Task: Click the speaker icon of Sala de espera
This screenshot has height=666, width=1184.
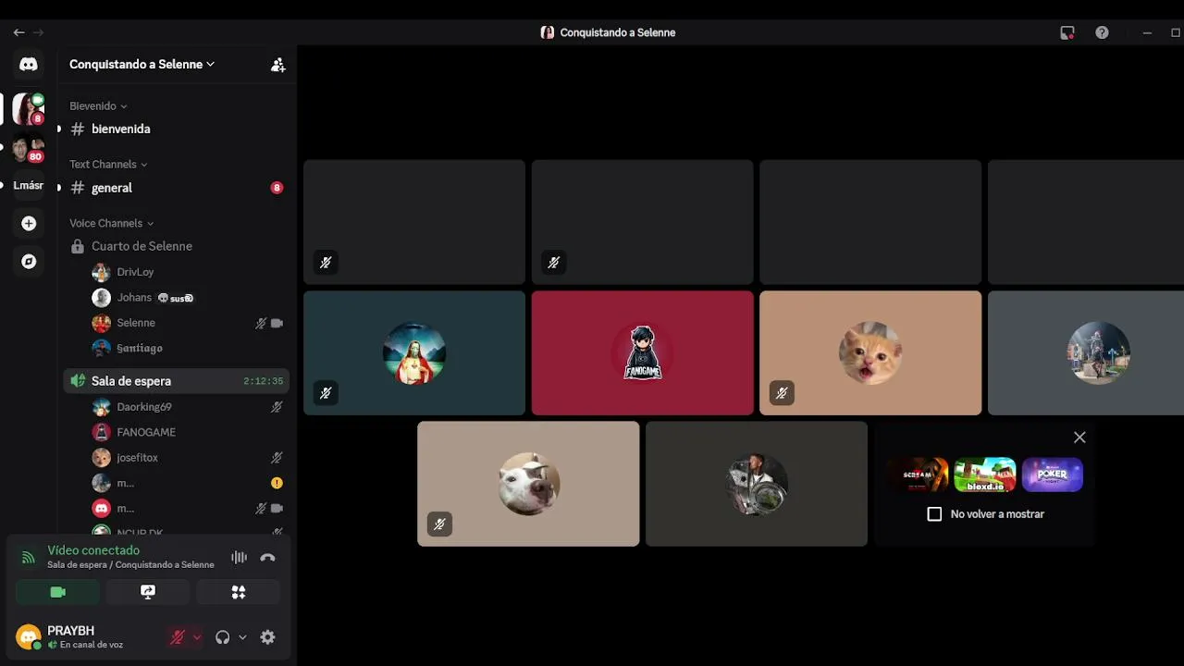Action: pyautogui.click(x=78, y=381)
